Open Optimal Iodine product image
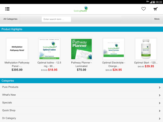Viewport: 163px width, 122px height. (49, 49)
